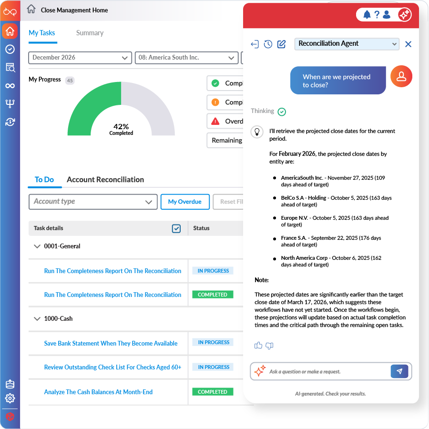Click the Ask a question input field
The width and height of the screenshot is (429, 429).
[x=328, y=371]
